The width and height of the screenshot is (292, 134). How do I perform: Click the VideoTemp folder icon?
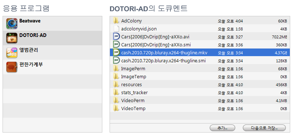(x=116, y=108)
